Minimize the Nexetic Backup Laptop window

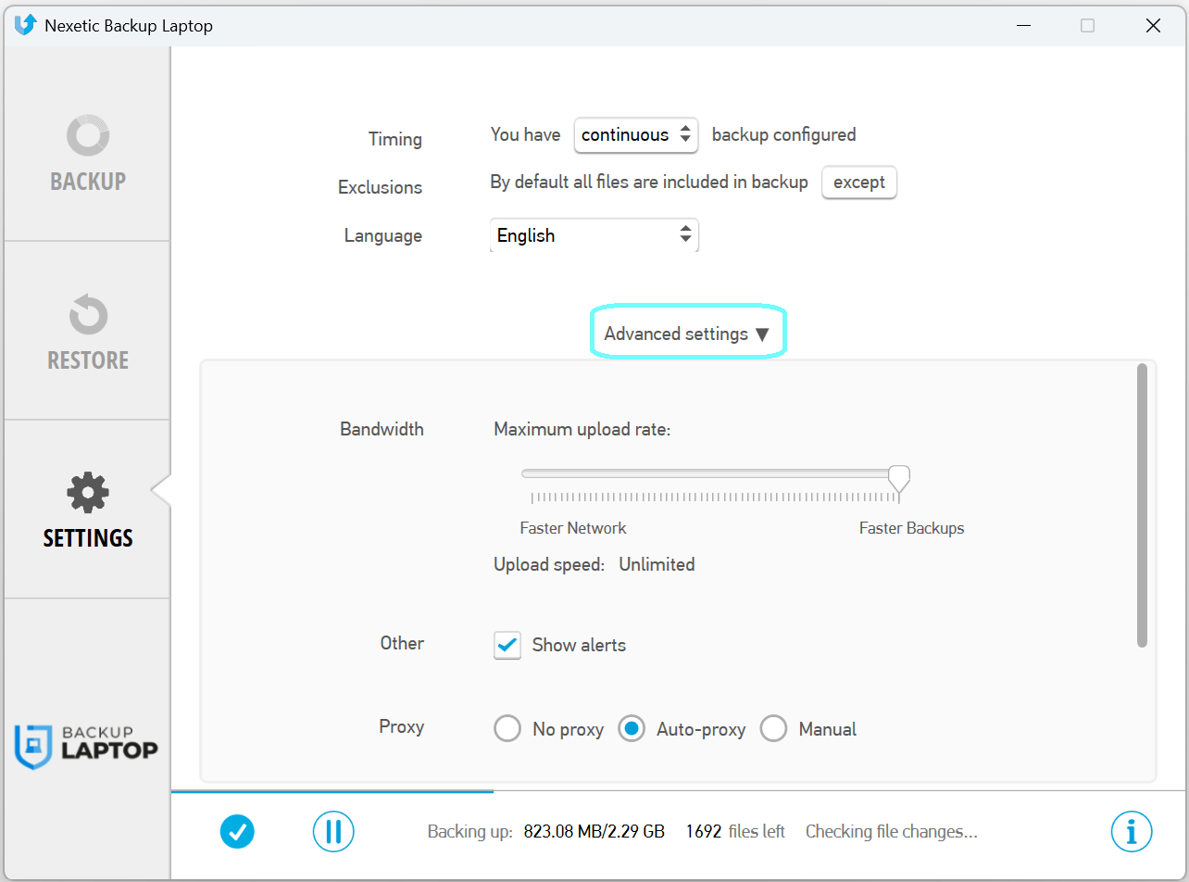tap(1022, 25)
